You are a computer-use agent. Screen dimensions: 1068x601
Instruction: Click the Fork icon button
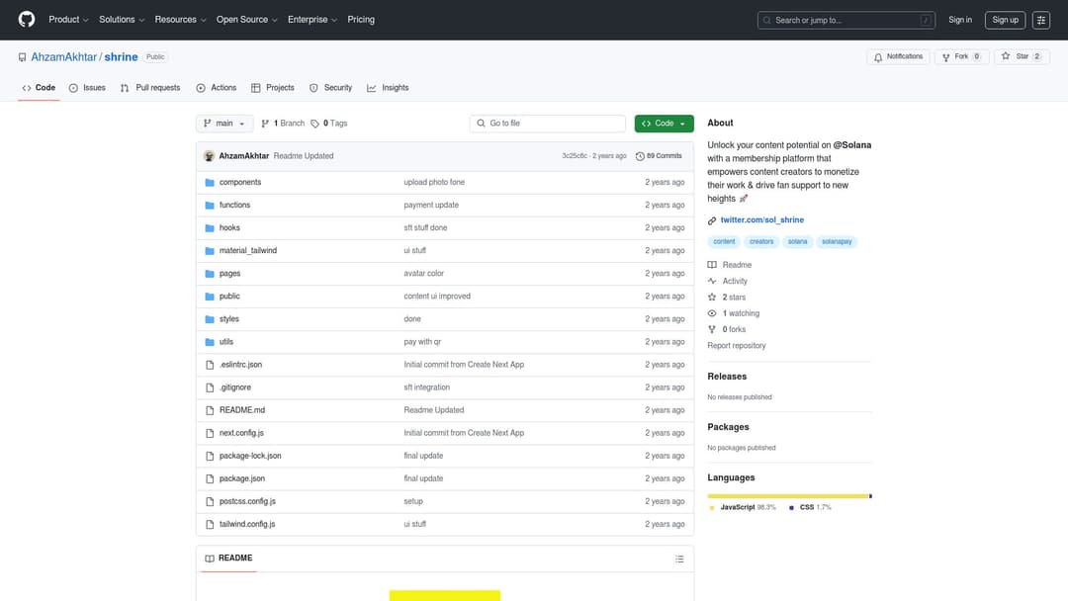pos(946,57)
